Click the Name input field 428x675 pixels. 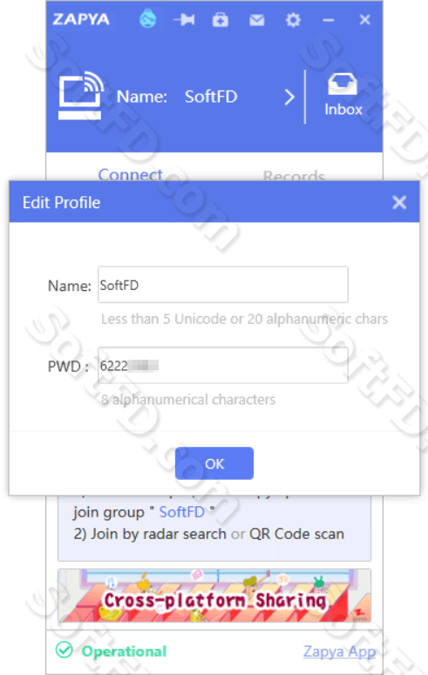click(x=223, y=285)
